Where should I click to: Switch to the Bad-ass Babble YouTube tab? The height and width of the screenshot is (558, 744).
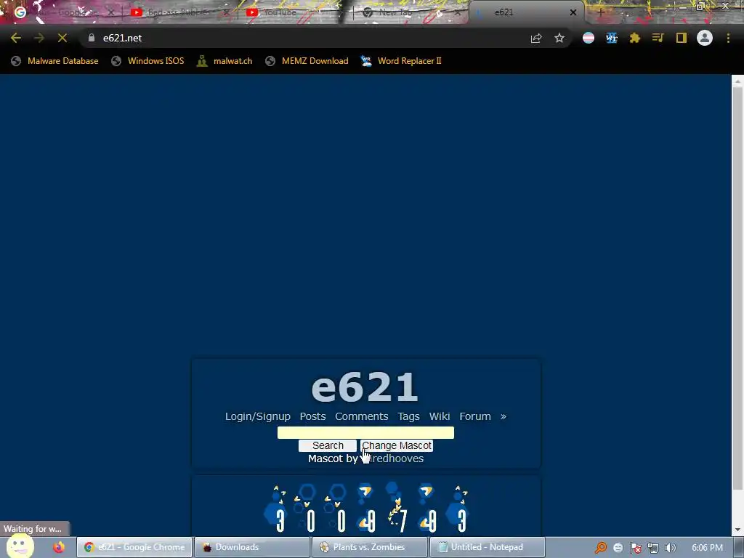coord(178,12)
